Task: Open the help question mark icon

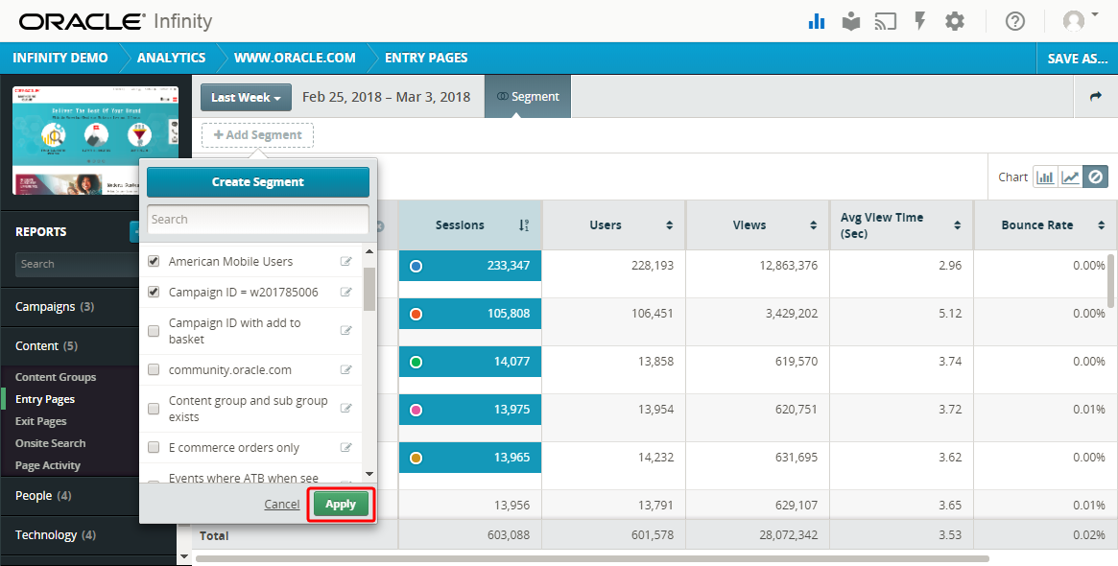Action: (x=1014, y=21)
